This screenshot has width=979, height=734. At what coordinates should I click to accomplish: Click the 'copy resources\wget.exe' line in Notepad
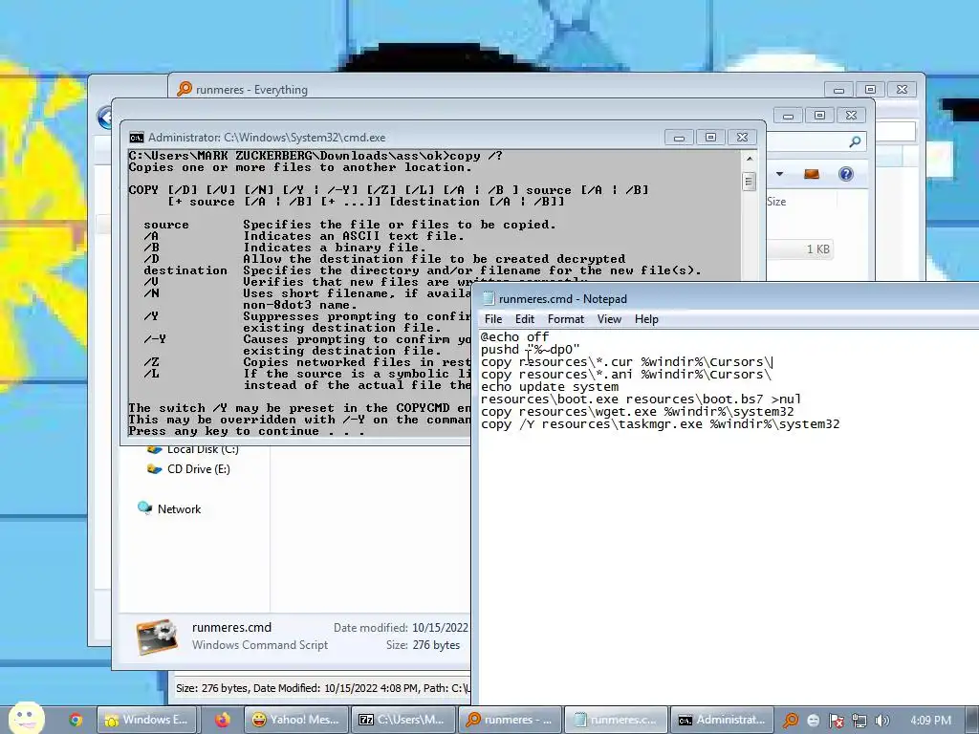(x=637, y=412)
